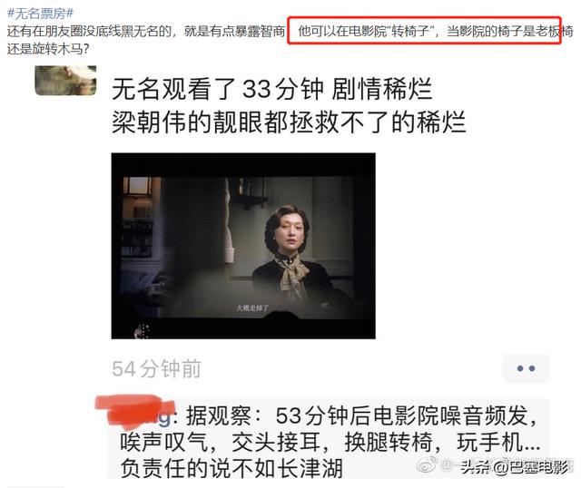
Task: Select the line 无名观看了33分钟 剧情稀烂
Action: 272,89
